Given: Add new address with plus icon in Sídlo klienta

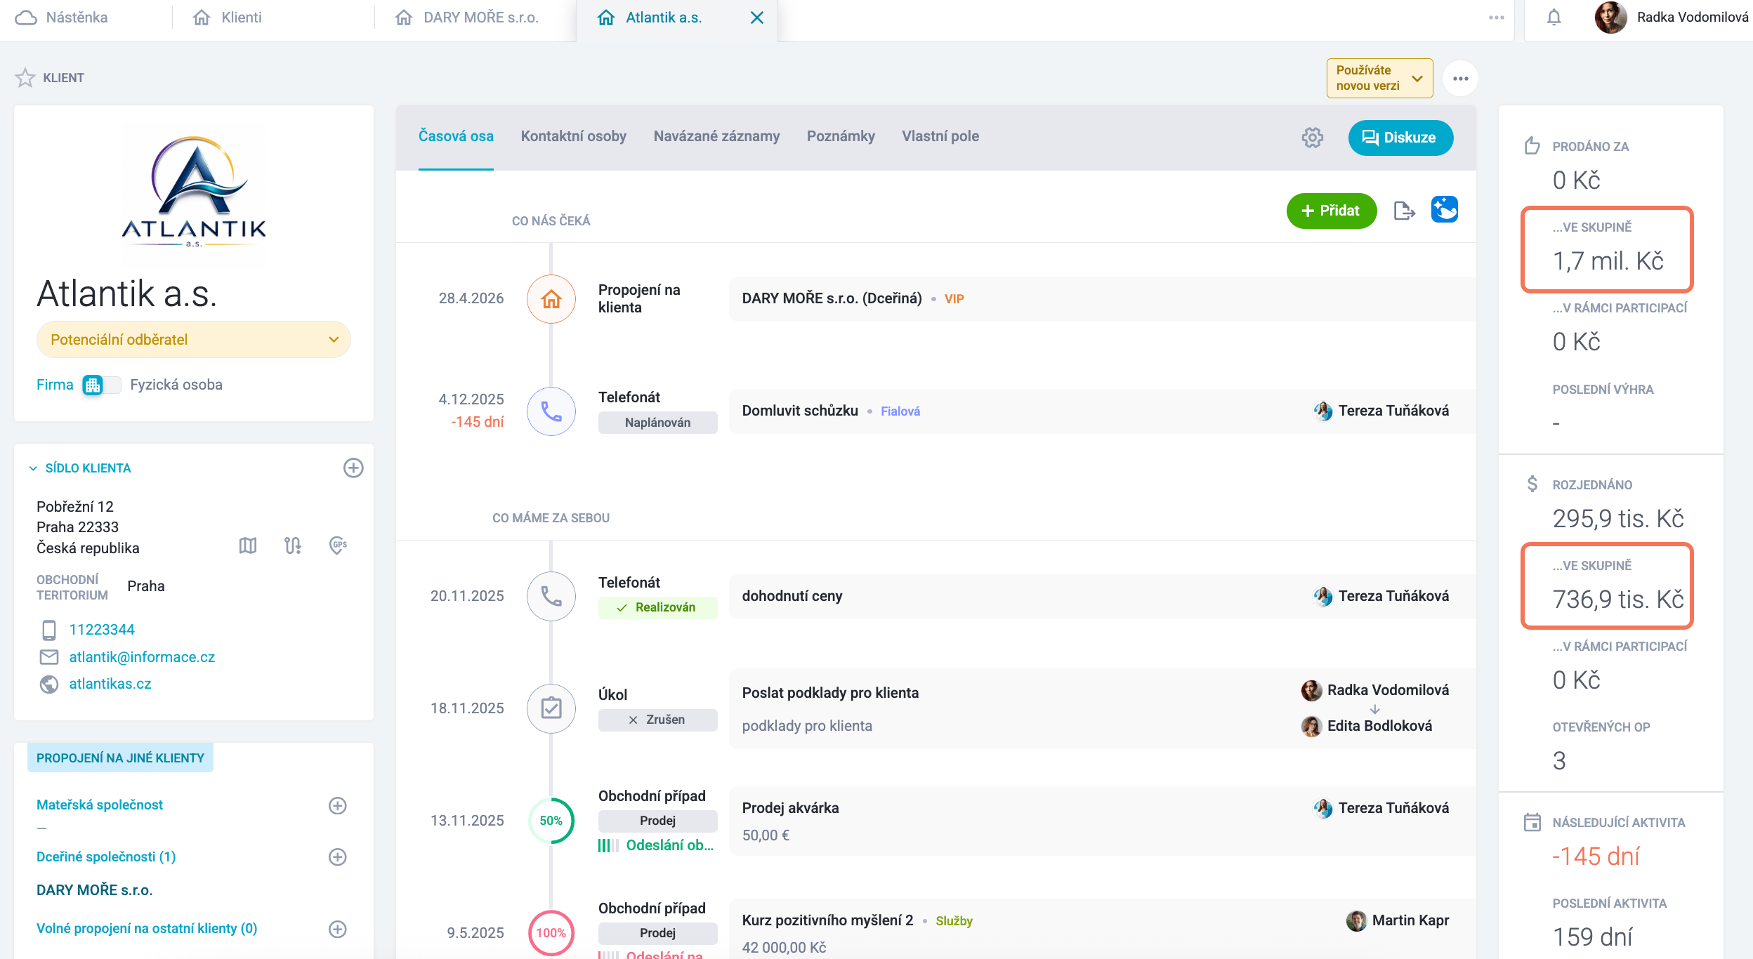Looking at the screenshot, I should pyautogui.click(x=353, y=468).
